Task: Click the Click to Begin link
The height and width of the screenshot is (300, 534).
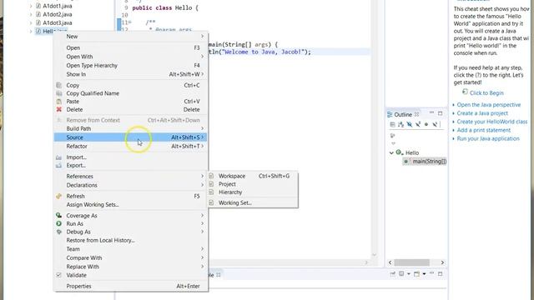Action: [486, 92]
